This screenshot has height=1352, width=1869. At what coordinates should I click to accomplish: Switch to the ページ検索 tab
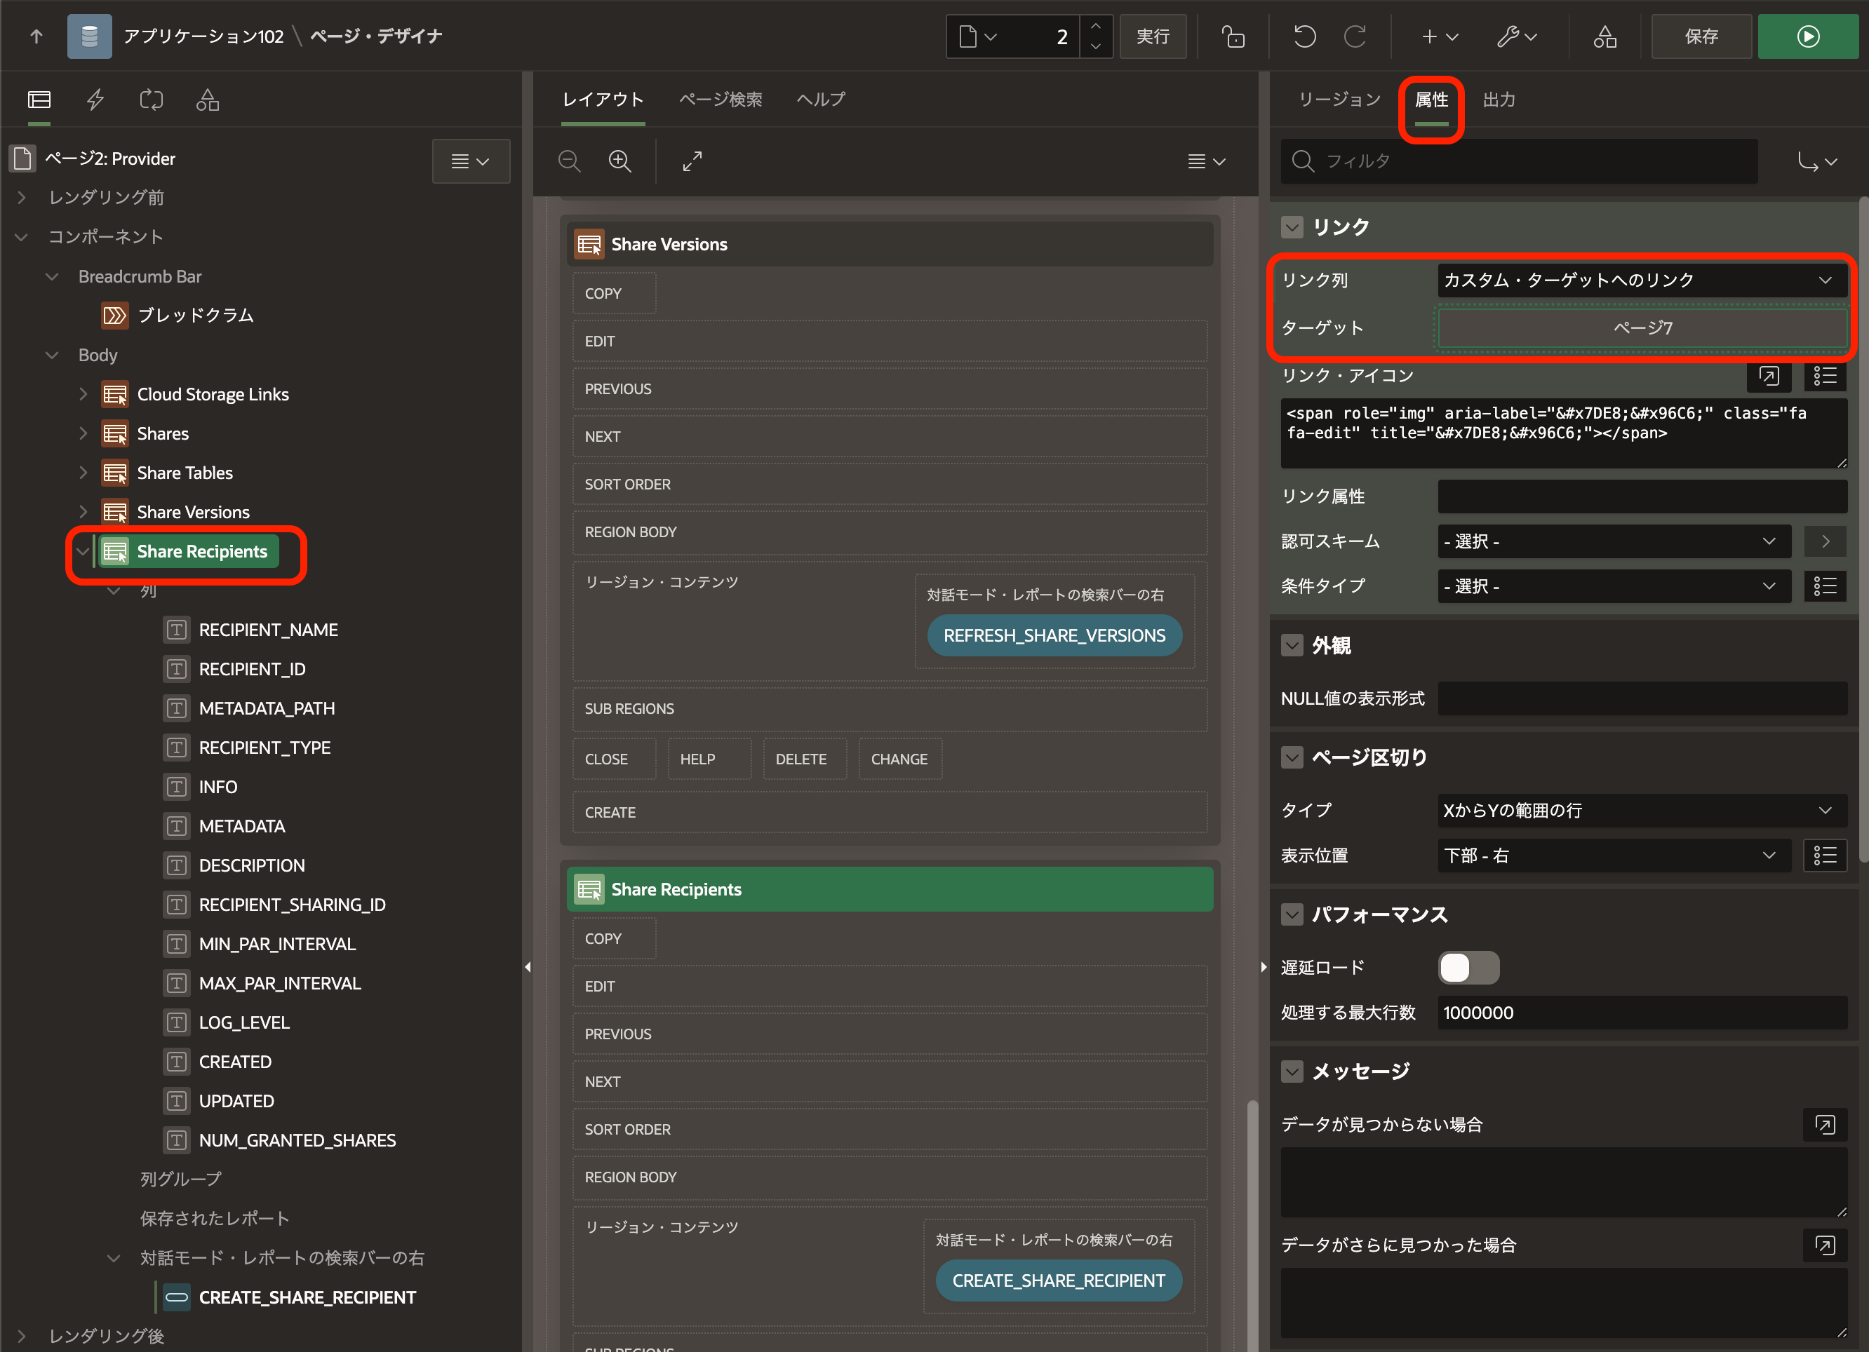(x=721, y=100)
